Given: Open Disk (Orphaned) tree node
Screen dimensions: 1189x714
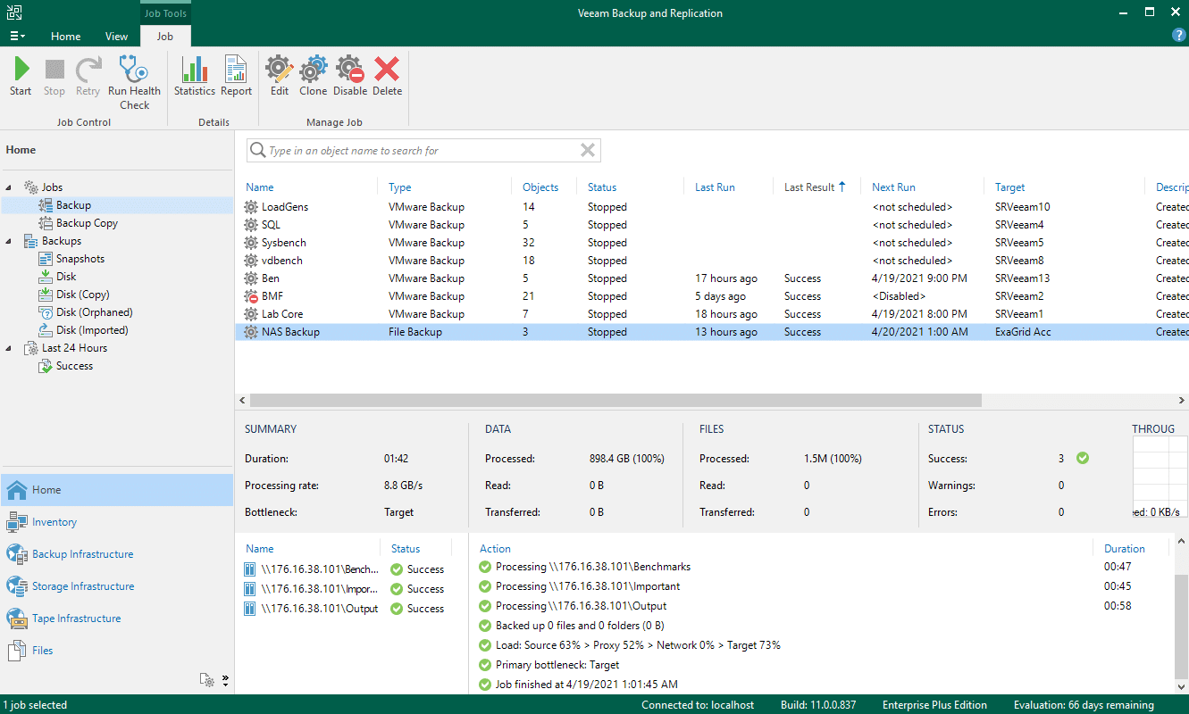Looking at the screenshot, I should [x=94, y=312].
